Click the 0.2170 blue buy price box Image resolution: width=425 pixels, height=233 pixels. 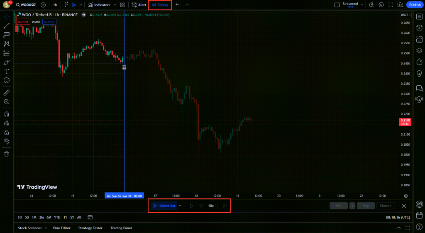tap(49, 22)
